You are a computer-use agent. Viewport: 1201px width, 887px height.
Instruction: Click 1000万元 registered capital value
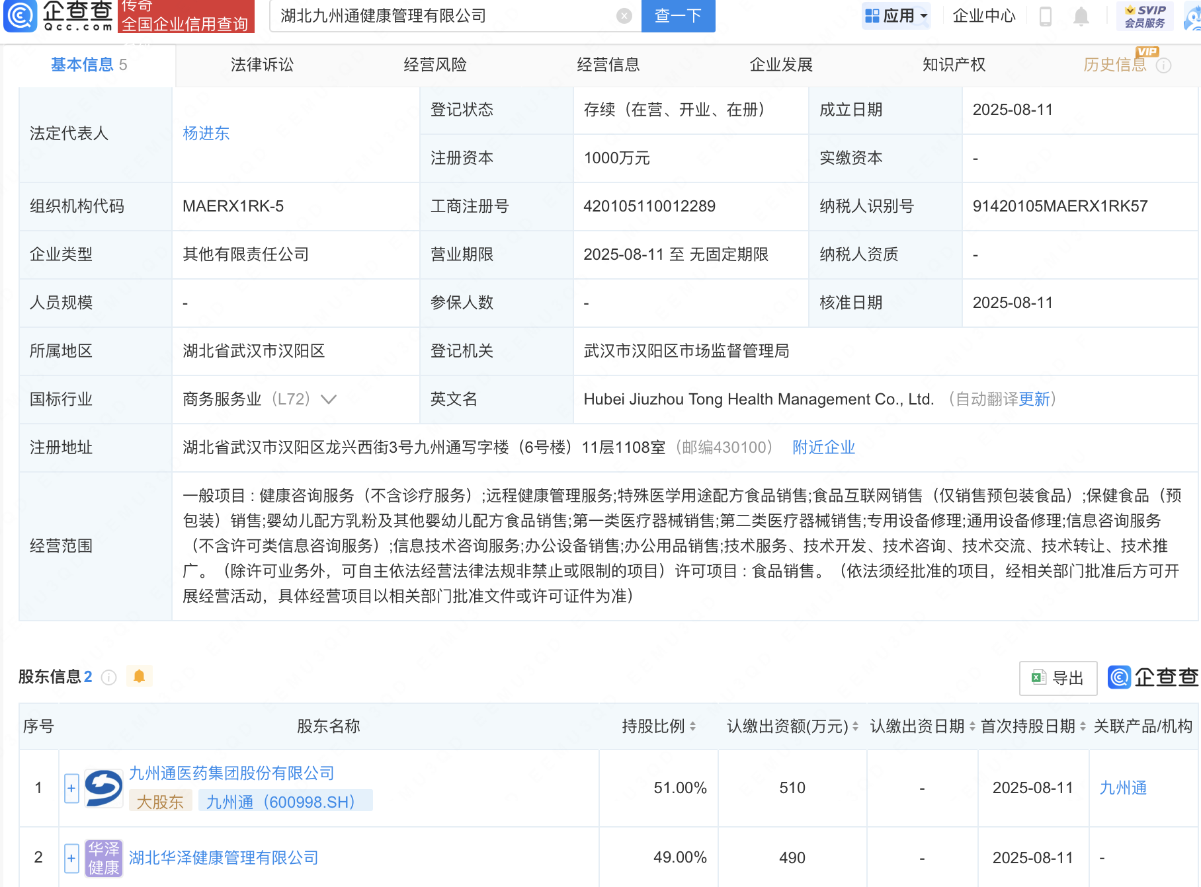point(616,158)
